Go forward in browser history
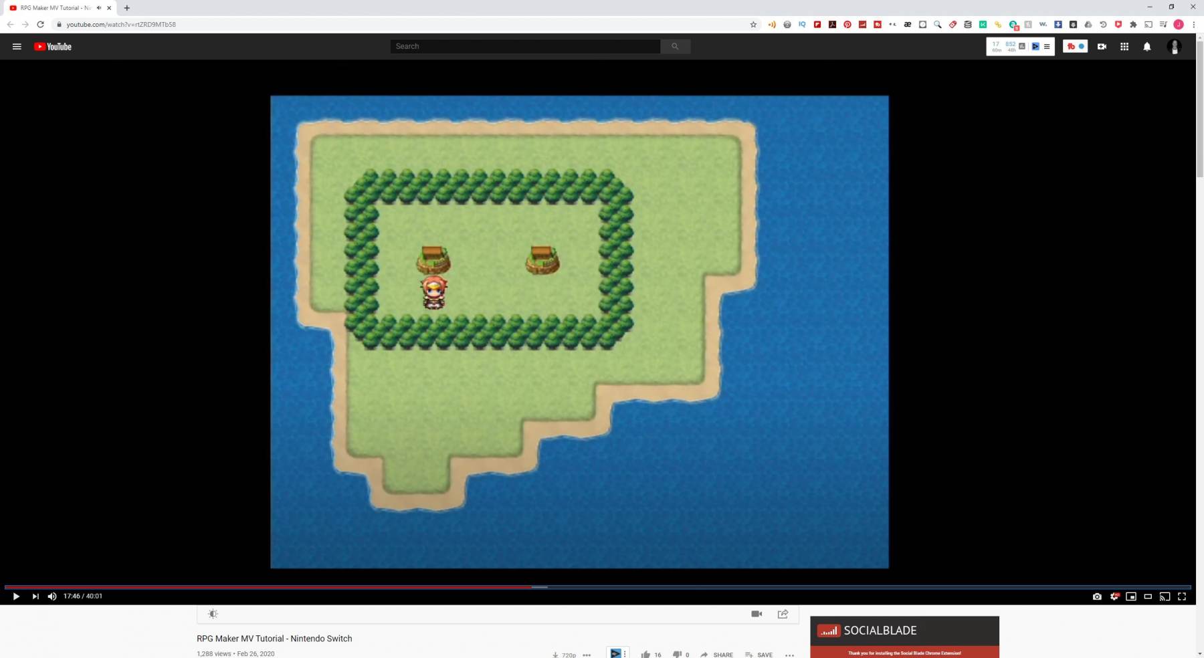 point(25,25)
